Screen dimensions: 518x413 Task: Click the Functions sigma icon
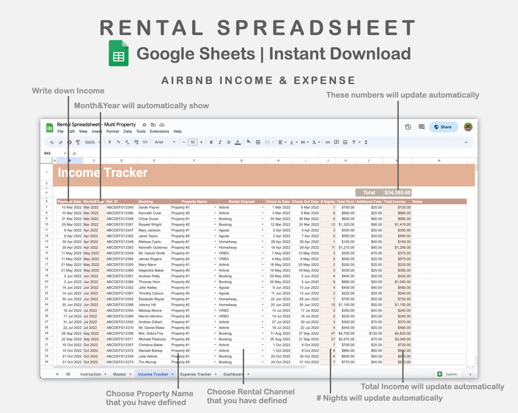[366, 142]
